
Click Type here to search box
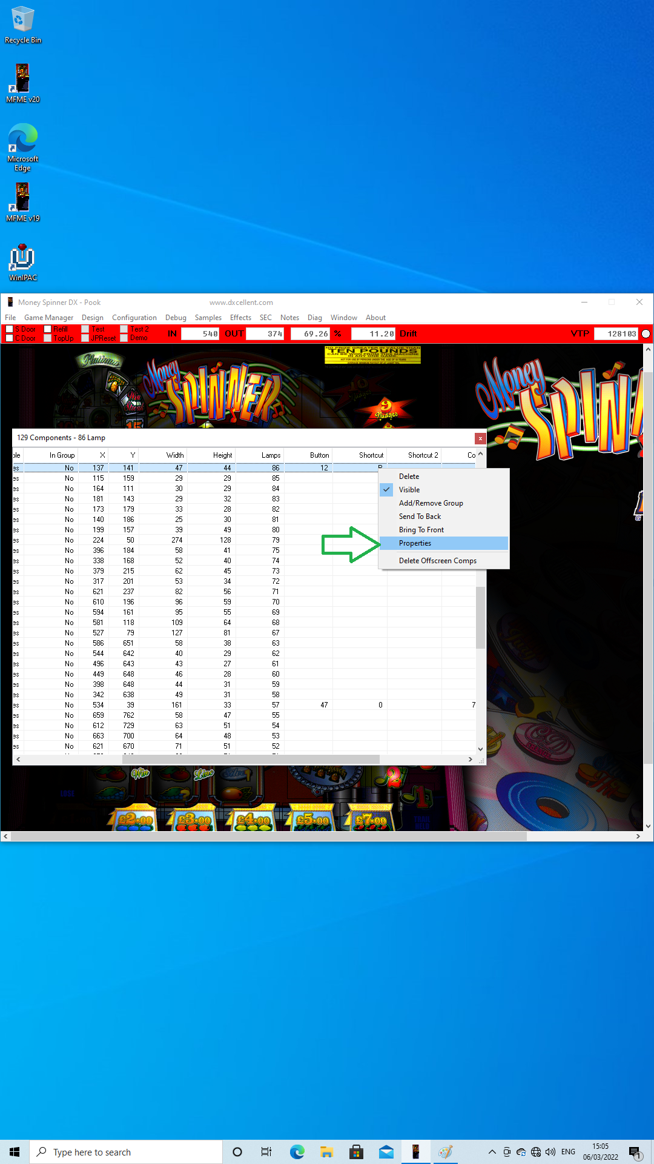tap(126, 1152)
